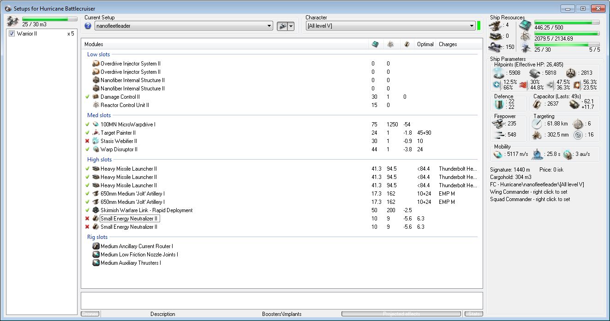Click the ship setup action button
Screen dimensions: 610x321
pyautogui.click(x=282, y=26)
